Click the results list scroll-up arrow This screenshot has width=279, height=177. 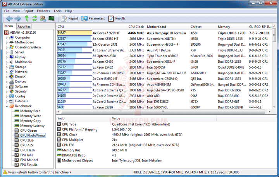(274, 26)
